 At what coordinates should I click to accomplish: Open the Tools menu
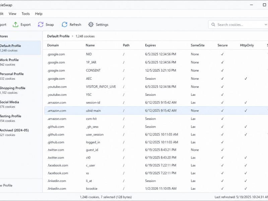pyautogui.click(x=26, y=14)
